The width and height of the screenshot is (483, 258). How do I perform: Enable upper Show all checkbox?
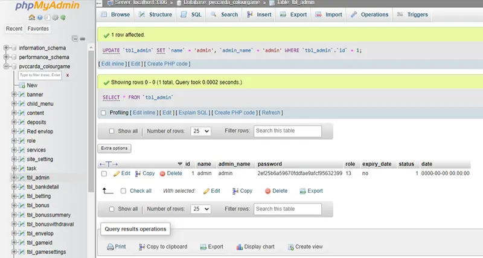tap(112, 131)
